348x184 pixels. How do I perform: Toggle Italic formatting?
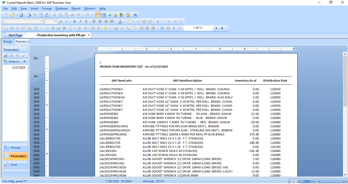pos(80,21)
